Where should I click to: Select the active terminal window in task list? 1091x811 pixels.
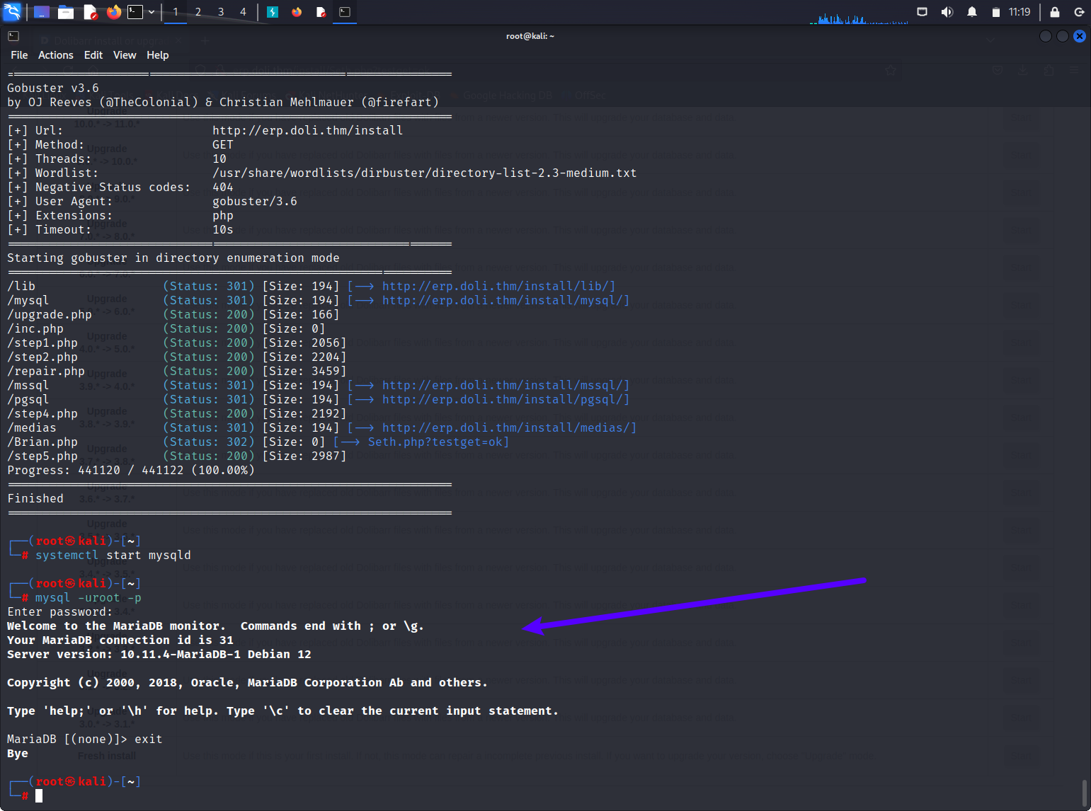tap(345, 12)
